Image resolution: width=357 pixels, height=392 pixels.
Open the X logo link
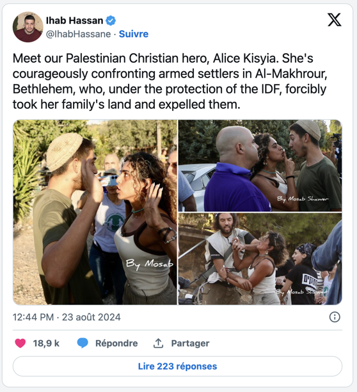334,20
